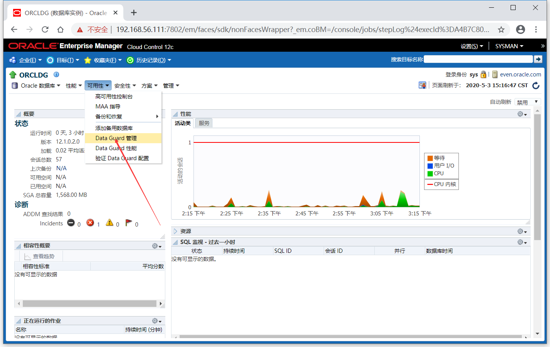Collapse the 性能 panel
Viewport: 550px width, 347px height.
tap(175, 114)
